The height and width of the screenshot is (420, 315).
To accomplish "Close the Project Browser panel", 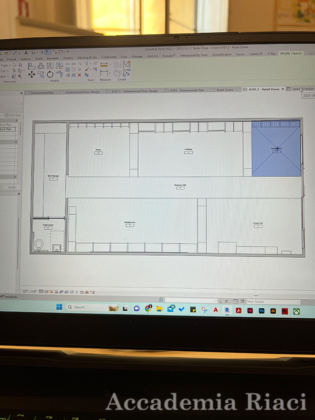I will tap(19, 193).
